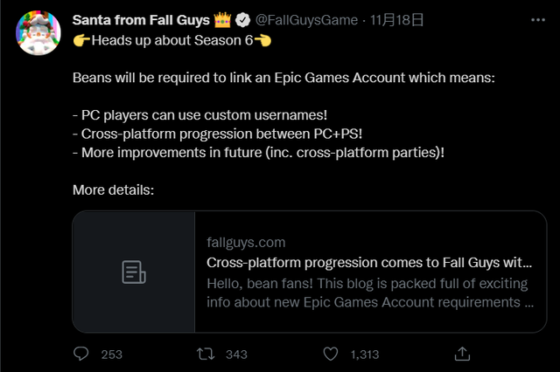Click the 1,313 likes count
The height and width of the screenshot is (372, 560).
pyautogui.click(x=365, y=355)
